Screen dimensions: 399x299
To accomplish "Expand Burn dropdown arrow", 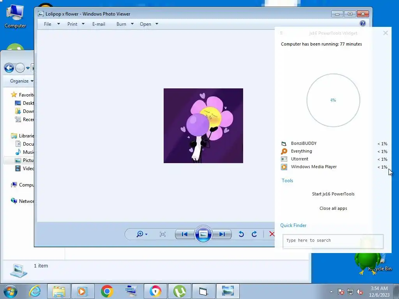I will tap(132, 24).
